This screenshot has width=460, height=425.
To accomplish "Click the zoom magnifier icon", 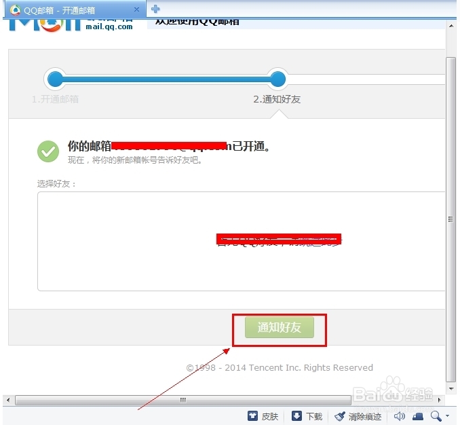I will point(436,416).
